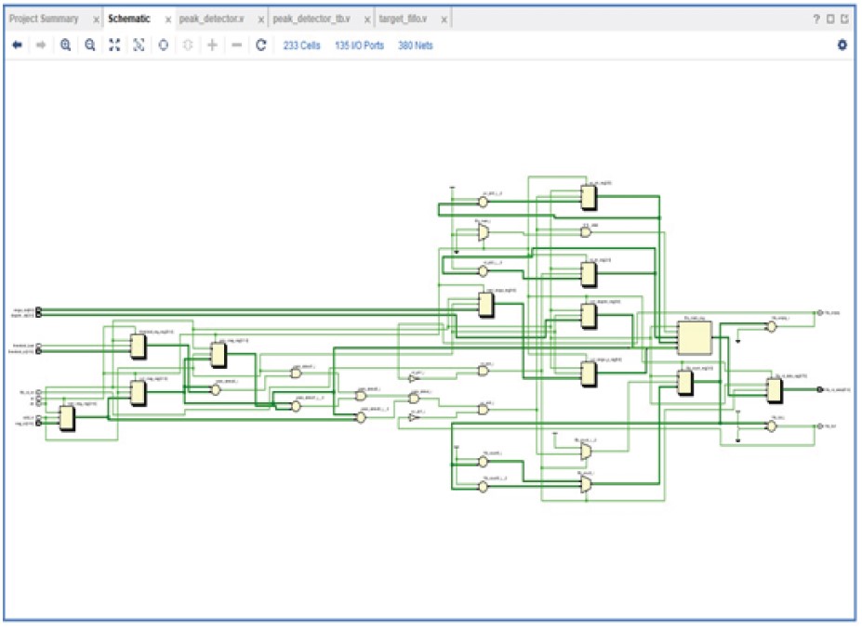Close the Project Summary tab
The width and height of the screenshot is (862, 629).
pyautogui.click(x=96, y=20)
